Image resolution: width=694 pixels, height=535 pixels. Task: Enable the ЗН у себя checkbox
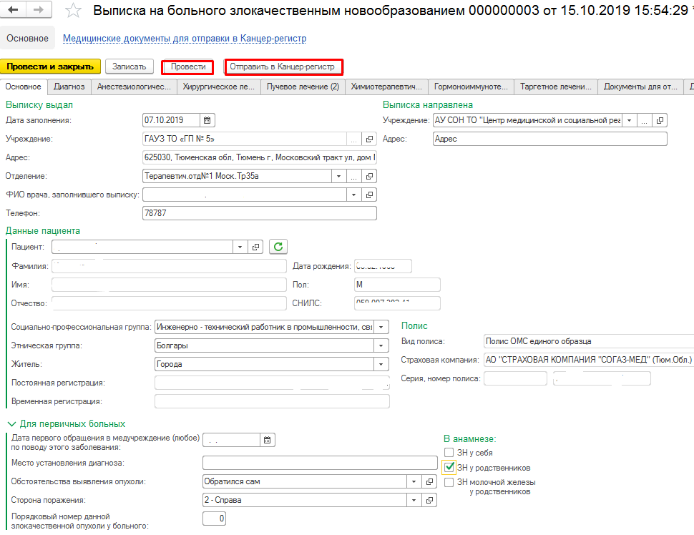point(449,453)
